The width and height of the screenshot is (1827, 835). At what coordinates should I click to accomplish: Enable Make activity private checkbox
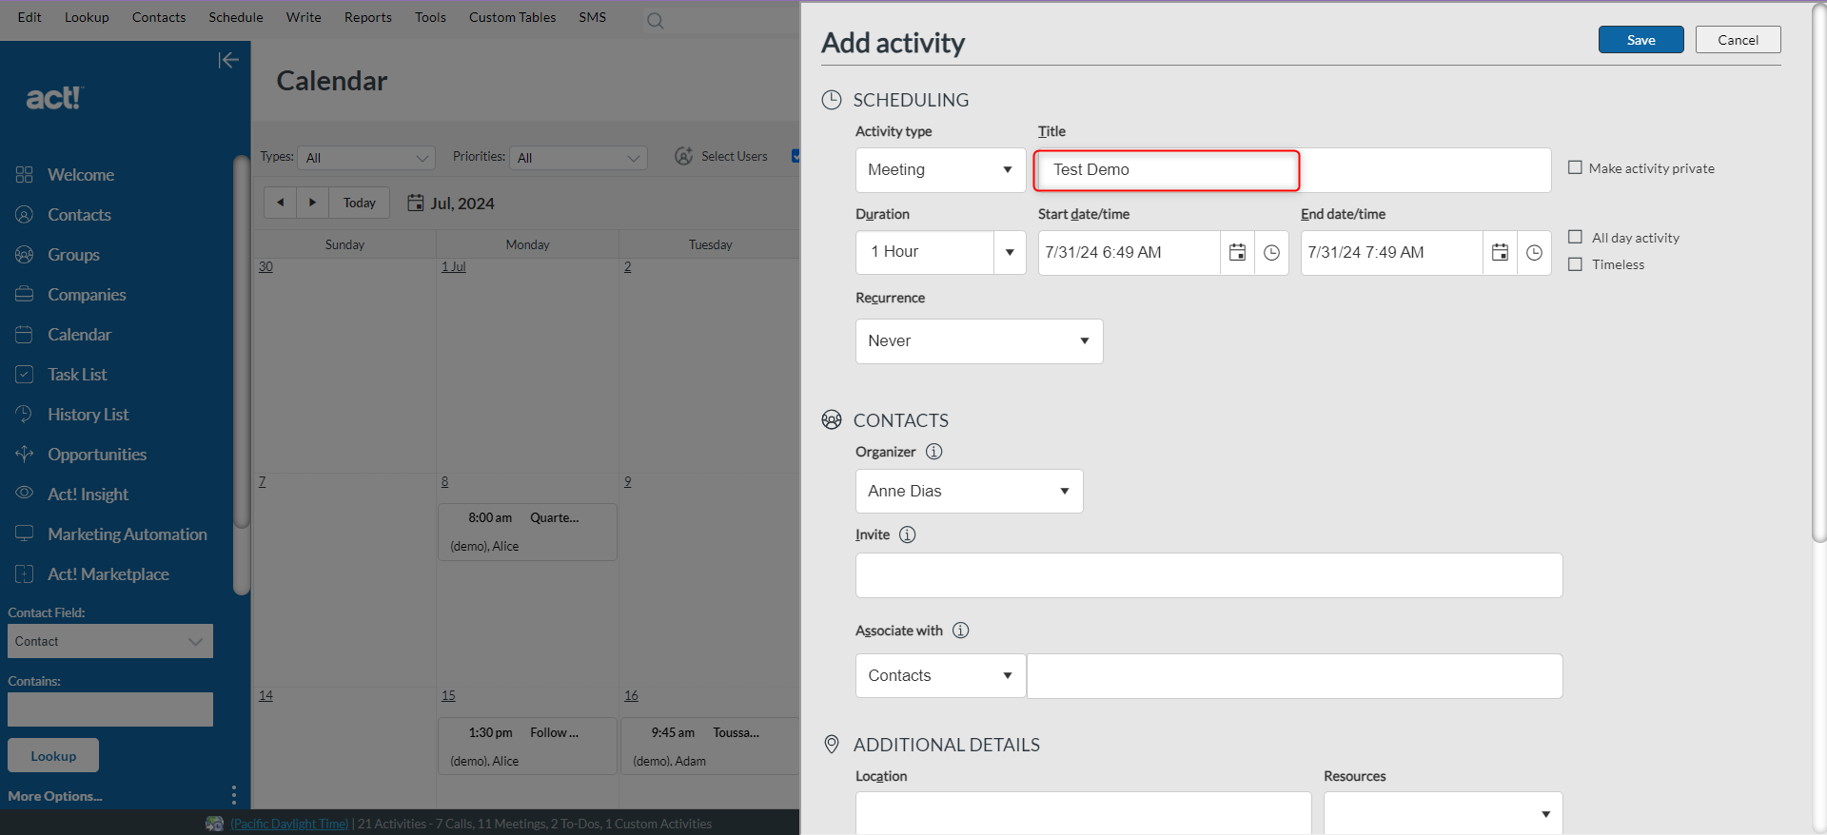click(1575, 168)
